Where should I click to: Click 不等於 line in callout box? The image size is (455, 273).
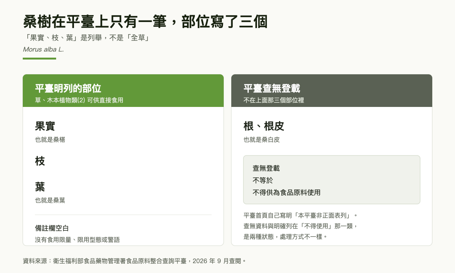[263, 180]
